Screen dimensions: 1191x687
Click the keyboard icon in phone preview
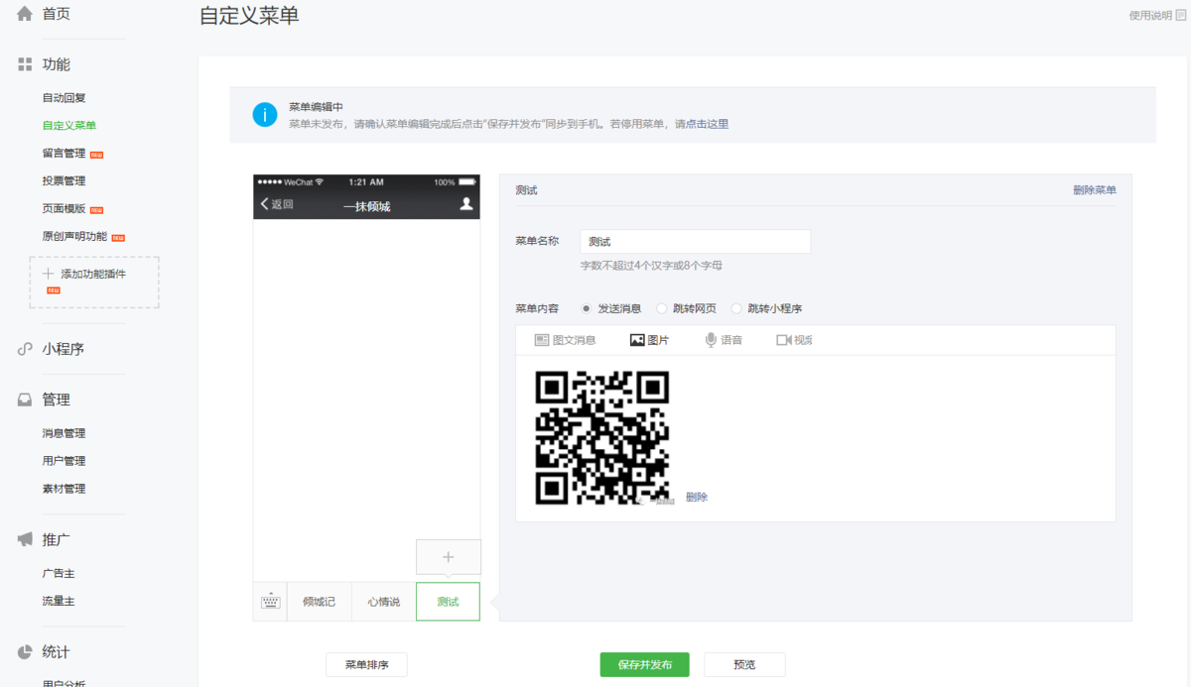click(270, 602)
